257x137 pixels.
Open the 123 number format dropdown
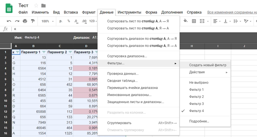[x=93, y=21]
